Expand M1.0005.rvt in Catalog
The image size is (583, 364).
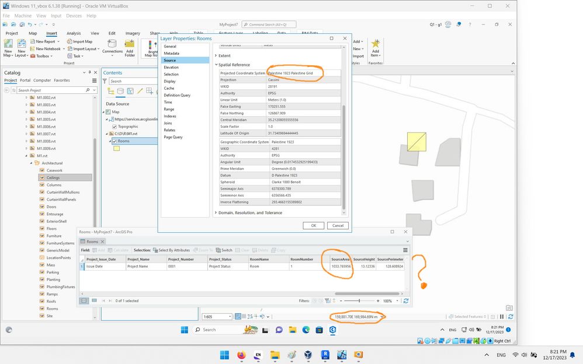tap(26, 120)
